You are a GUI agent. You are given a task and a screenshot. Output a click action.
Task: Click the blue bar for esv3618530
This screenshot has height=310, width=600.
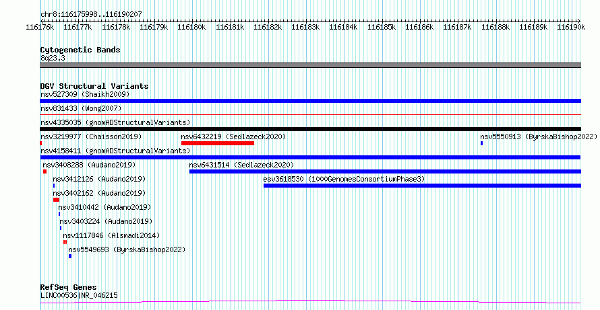[423, 186]
